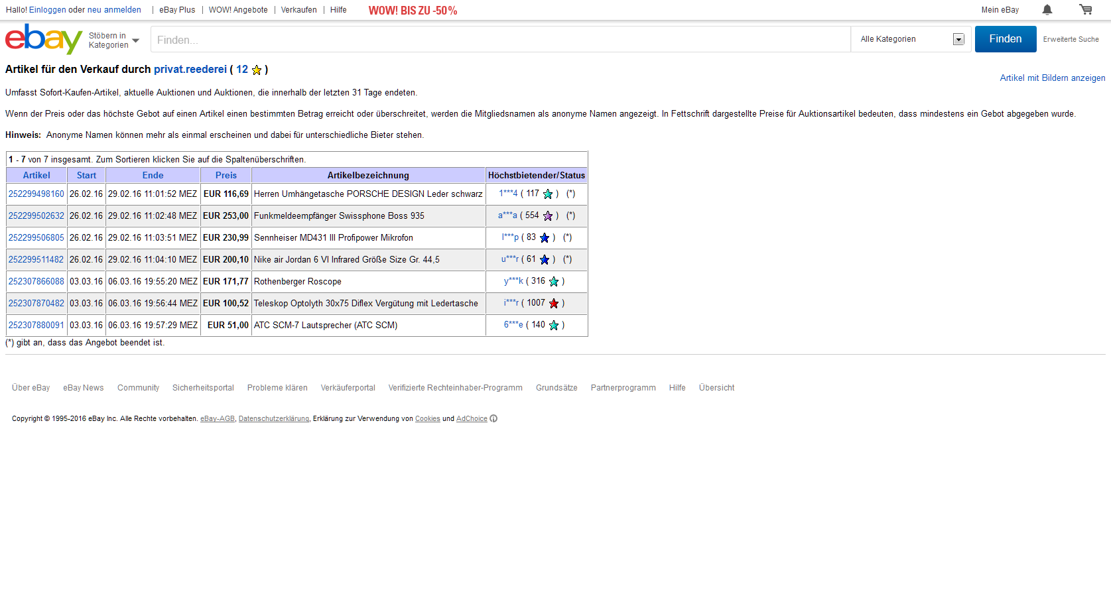Open bidder 1***4 profile

tap(508, 193)
